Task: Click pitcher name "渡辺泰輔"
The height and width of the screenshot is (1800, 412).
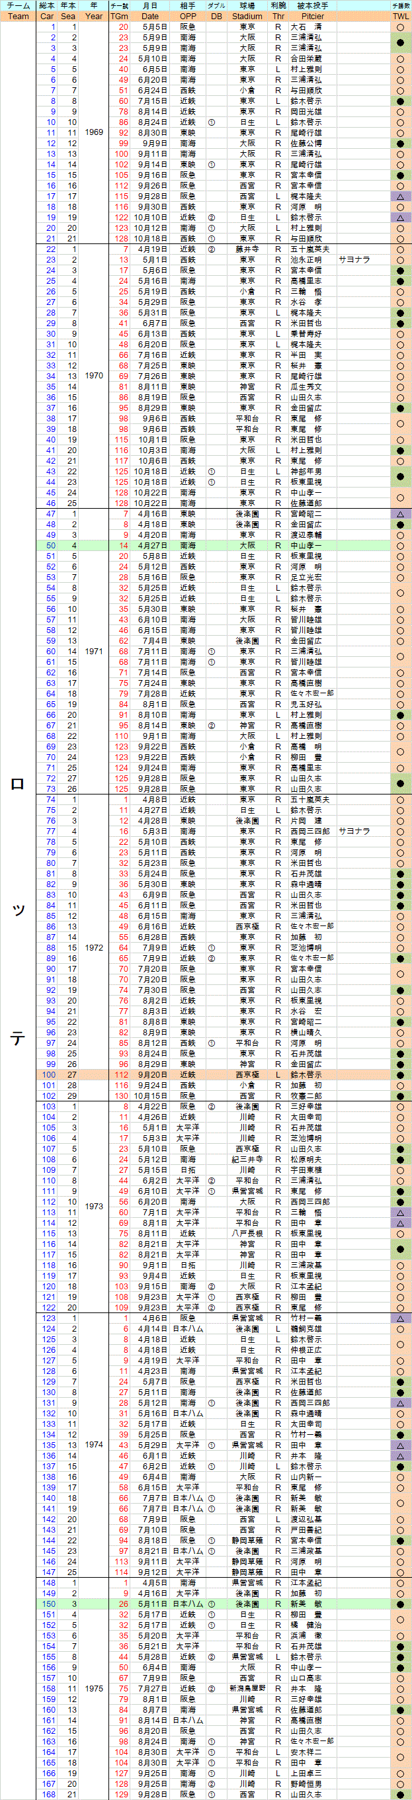Action: 306,535
